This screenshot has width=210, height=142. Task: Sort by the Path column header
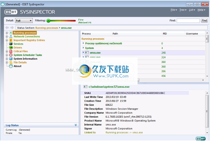tap(136, 34)
